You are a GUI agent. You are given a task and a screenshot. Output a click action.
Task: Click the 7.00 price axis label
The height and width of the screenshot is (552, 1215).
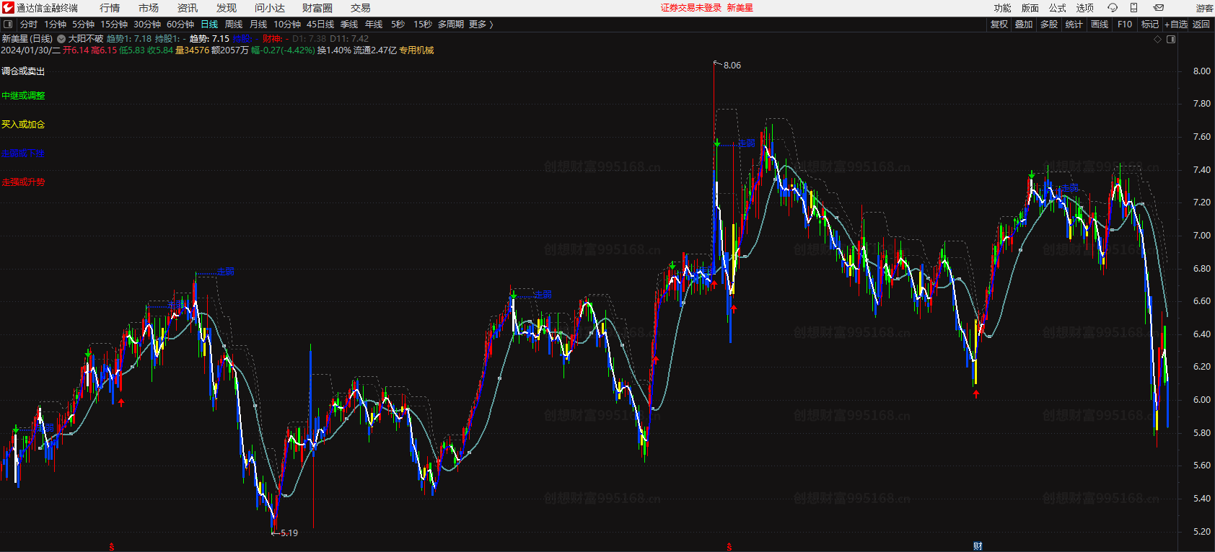coord(1202,236)
